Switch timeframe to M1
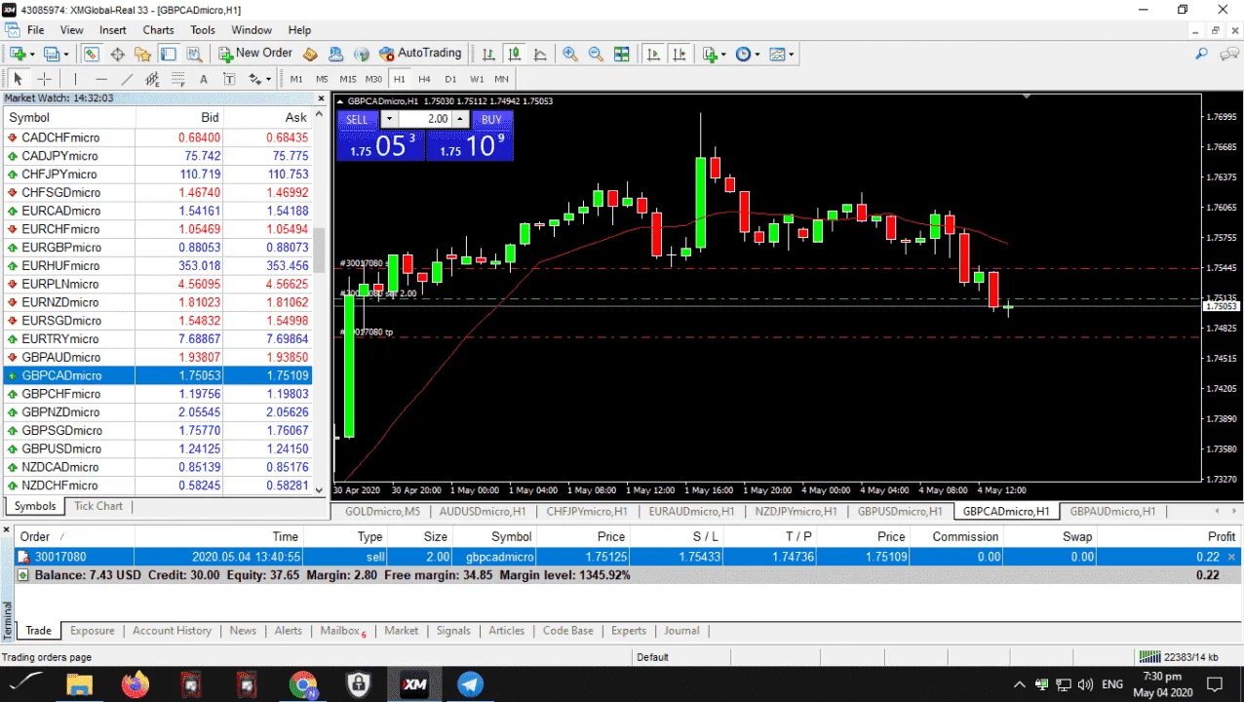Image resolution: width=1244 pixels, height=702 pixels. click(296, 79)
